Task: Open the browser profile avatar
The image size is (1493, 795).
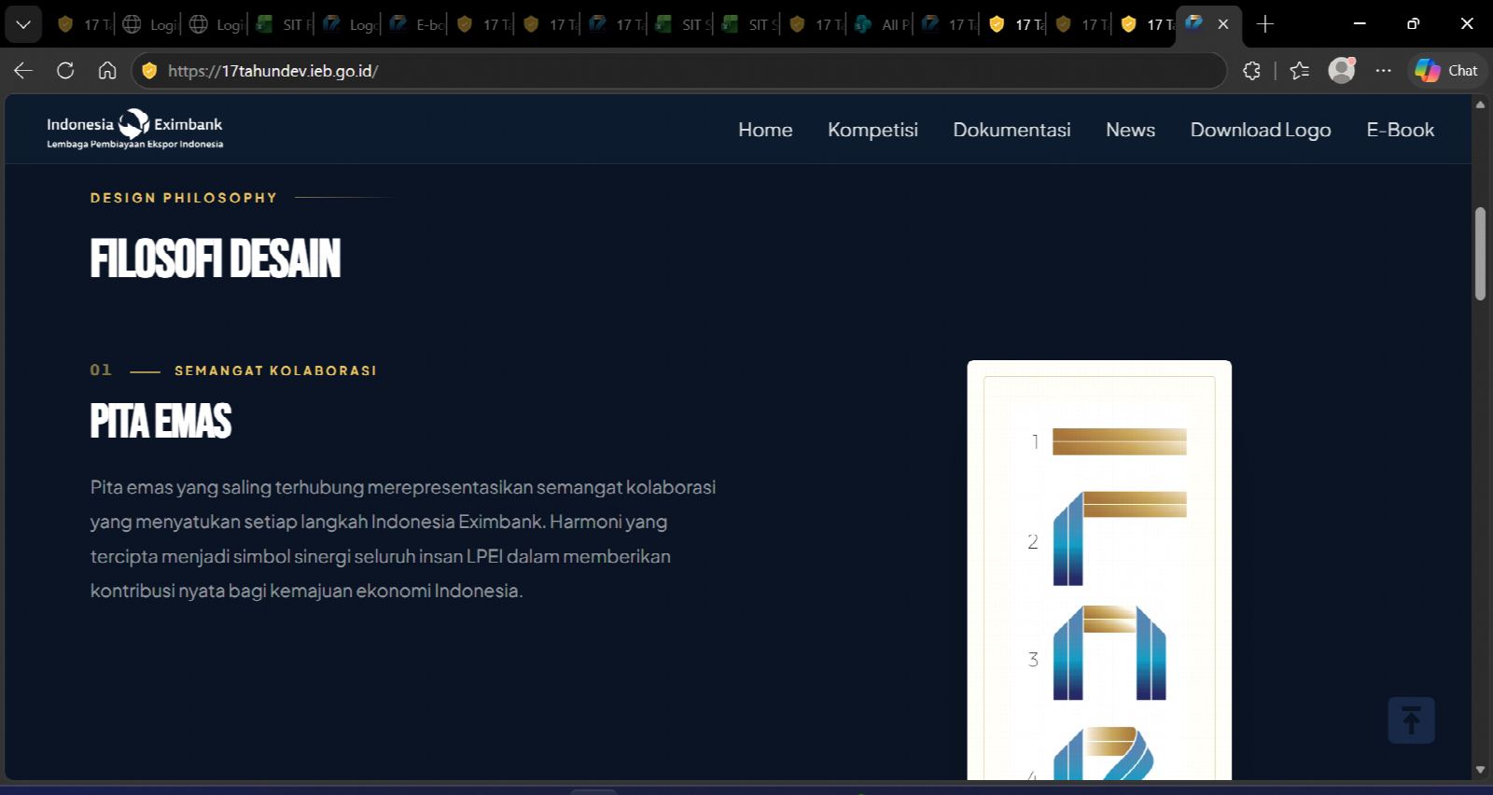Action: click(x=1342, y=71)
